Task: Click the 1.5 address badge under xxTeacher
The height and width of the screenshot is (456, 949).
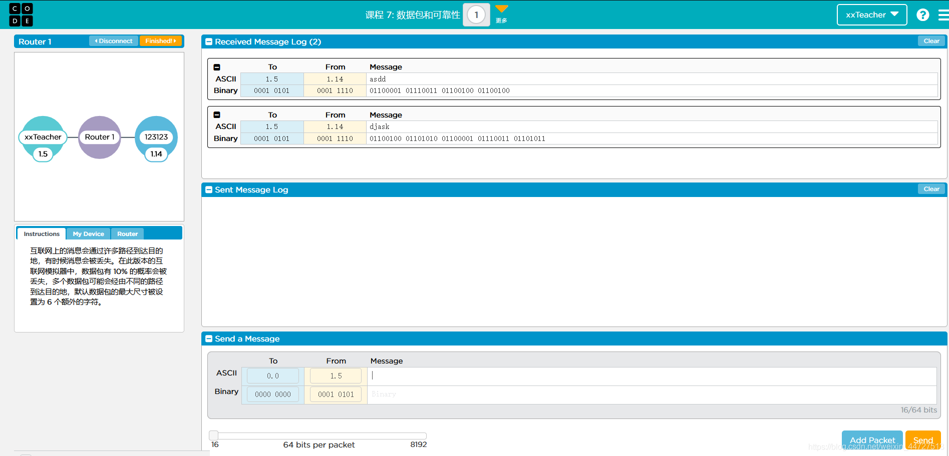Action: click(43, 154)
